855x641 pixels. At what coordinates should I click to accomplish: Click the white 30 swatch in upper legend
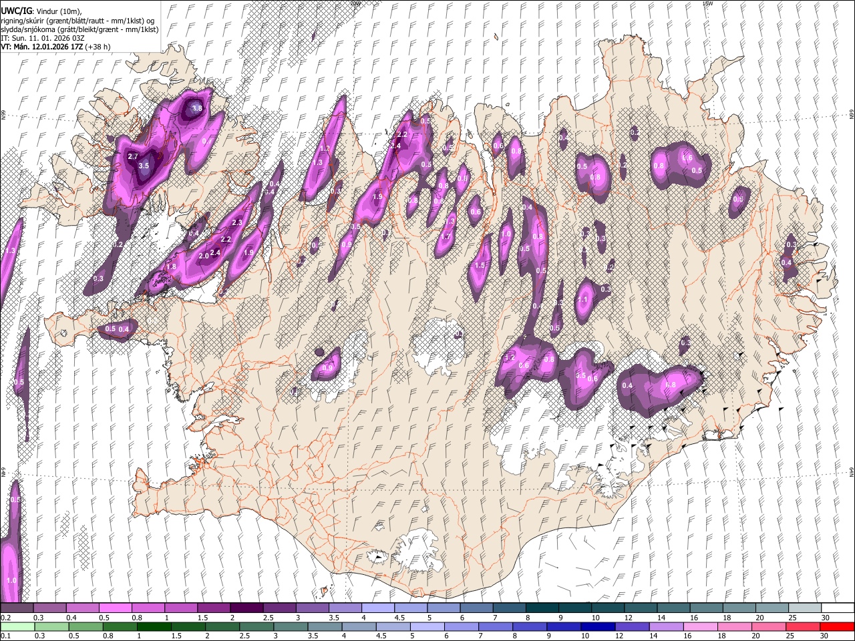[x=838, y=608]
